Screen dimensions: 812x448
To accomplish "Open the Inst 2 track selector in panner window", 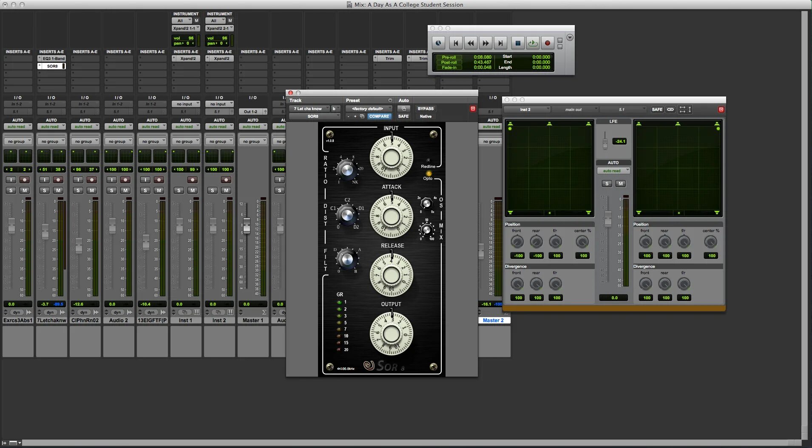I will pos(527,110).
